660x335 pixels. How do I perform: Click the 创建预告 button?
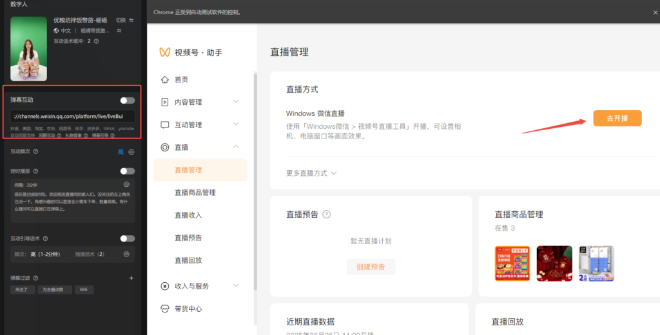tap(371, 267)
